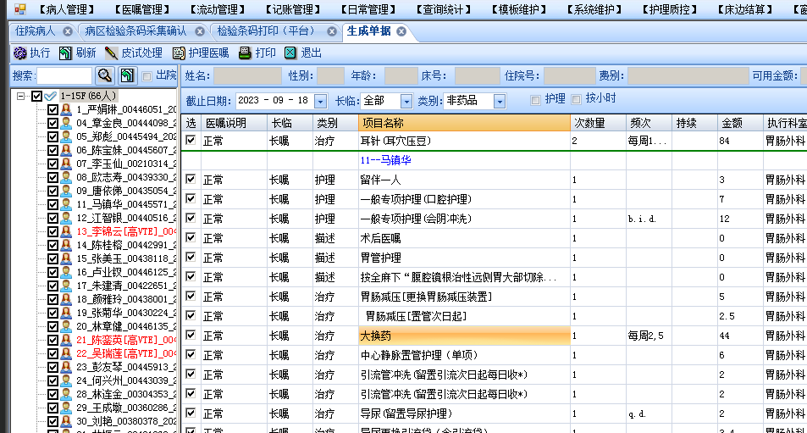The width and height of the screenshot is (807, 433).
Task: Click the 打印 printer icon
Action: point(245,53)
